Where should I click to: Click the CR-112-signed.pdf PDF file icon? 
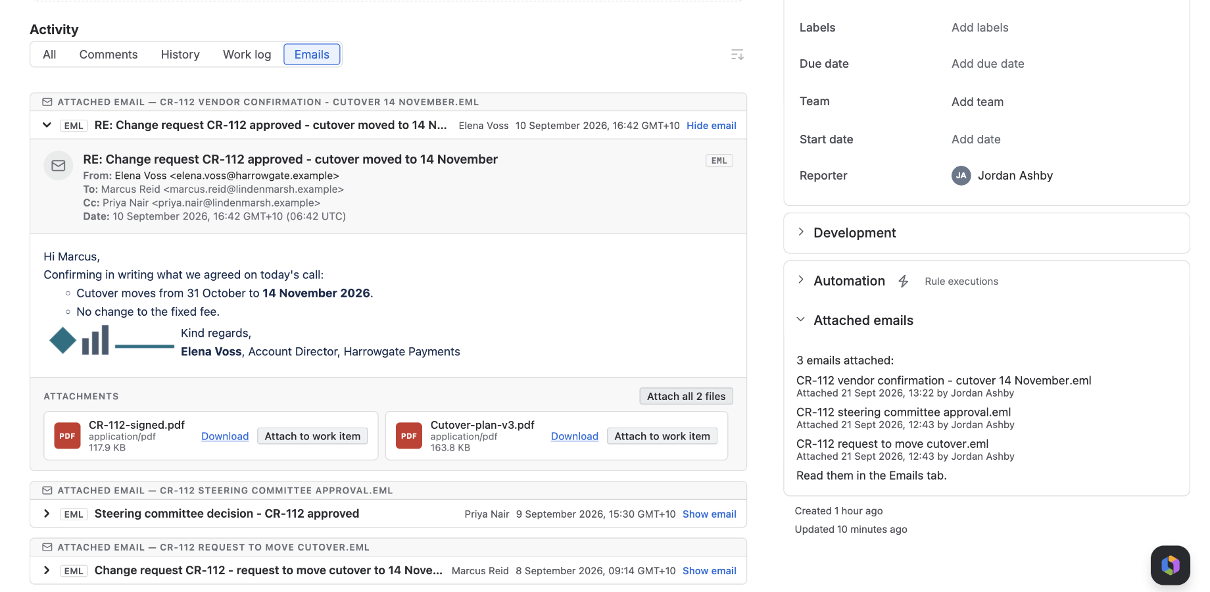click(67, 435)
